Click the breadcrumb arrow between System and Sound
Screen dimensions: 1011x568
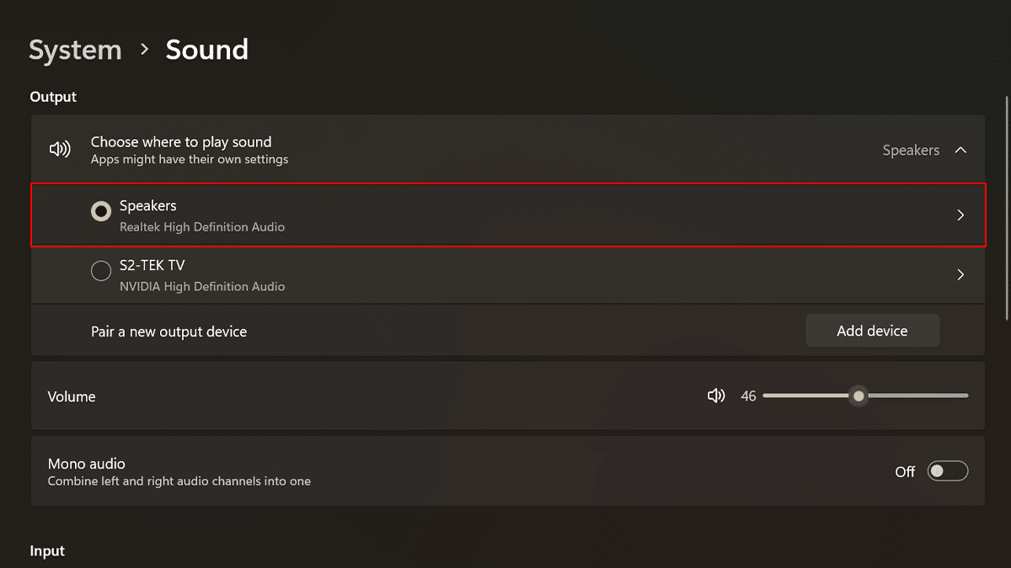click(x=145, y=50)
